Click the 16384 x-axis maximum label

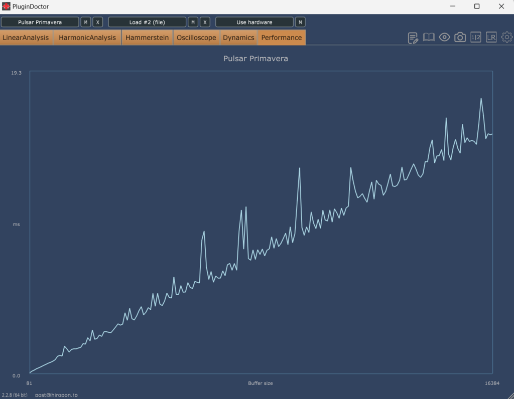(x=492, y=383)
